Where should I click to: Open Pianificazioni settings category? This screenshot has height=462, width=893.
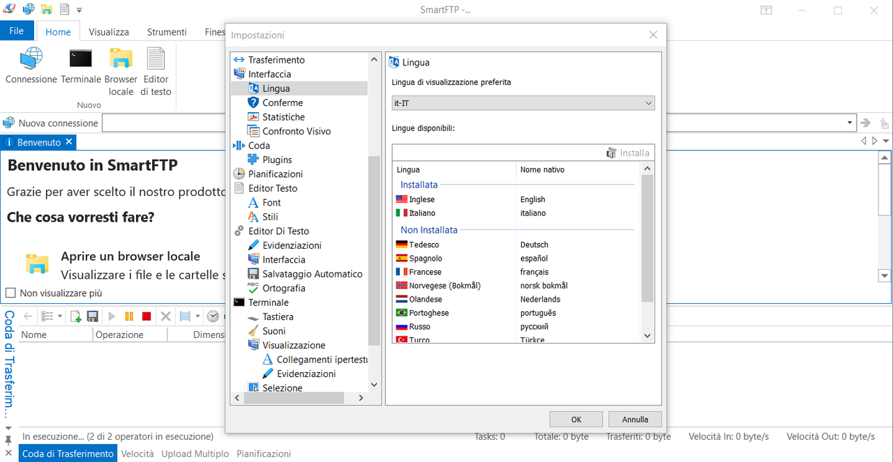click(x=275, y=174)
